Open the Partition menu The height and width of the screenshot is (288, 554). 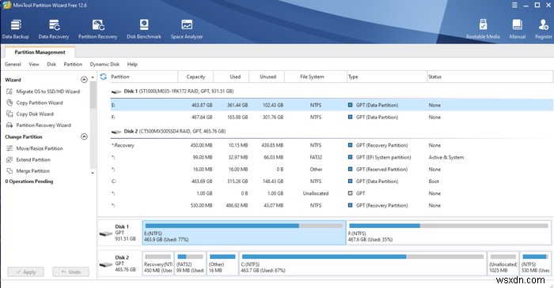pyautogui.click(x=73, y=64)
